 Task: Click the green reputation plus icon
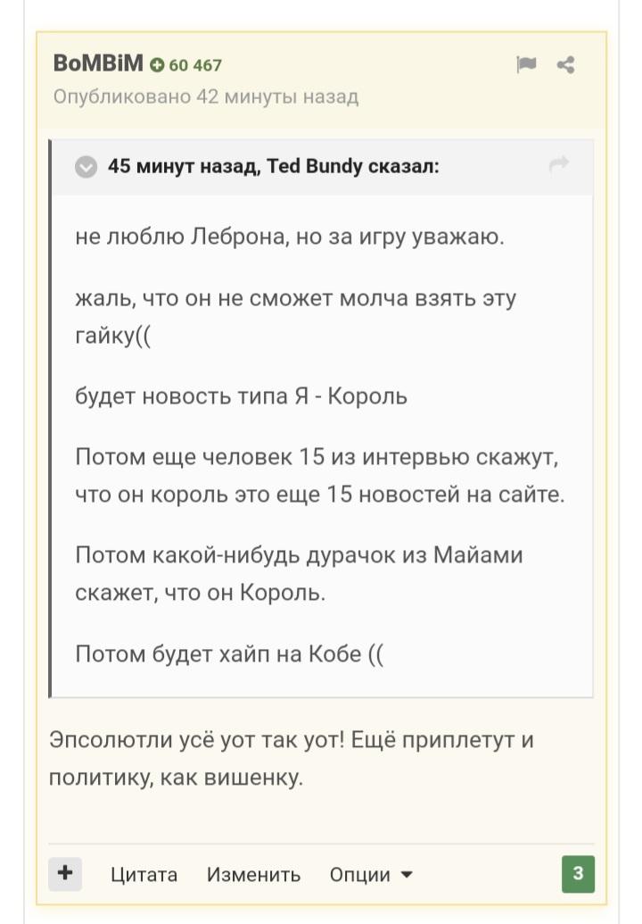point(157,65)
